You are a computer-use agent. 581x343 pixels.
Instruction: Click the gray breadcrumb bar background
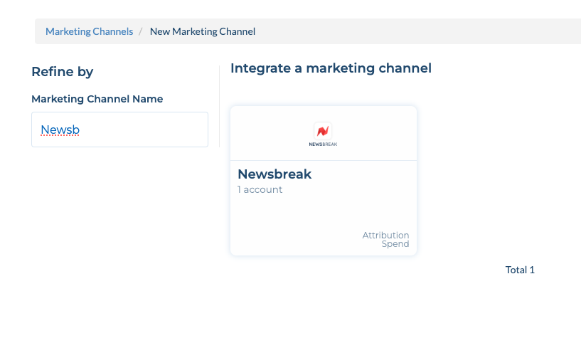(x=407, y=31)
